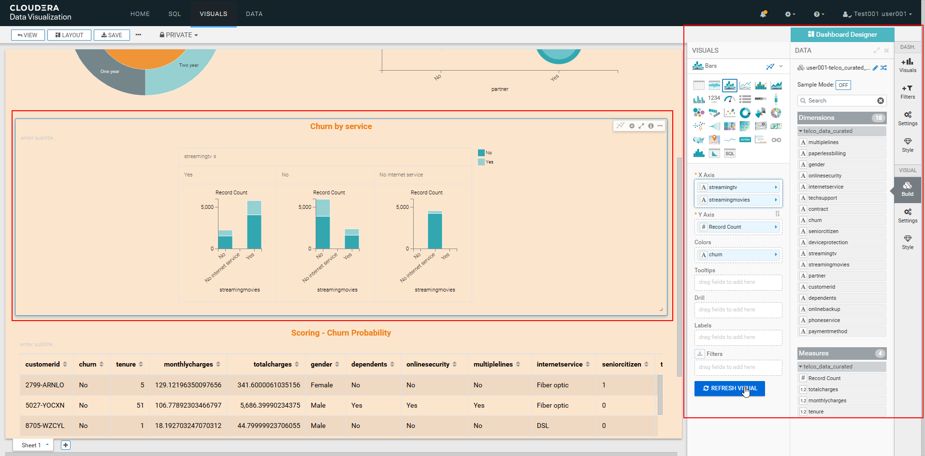
Task: Pick the Gauge visual type icon
Action: 730,99
